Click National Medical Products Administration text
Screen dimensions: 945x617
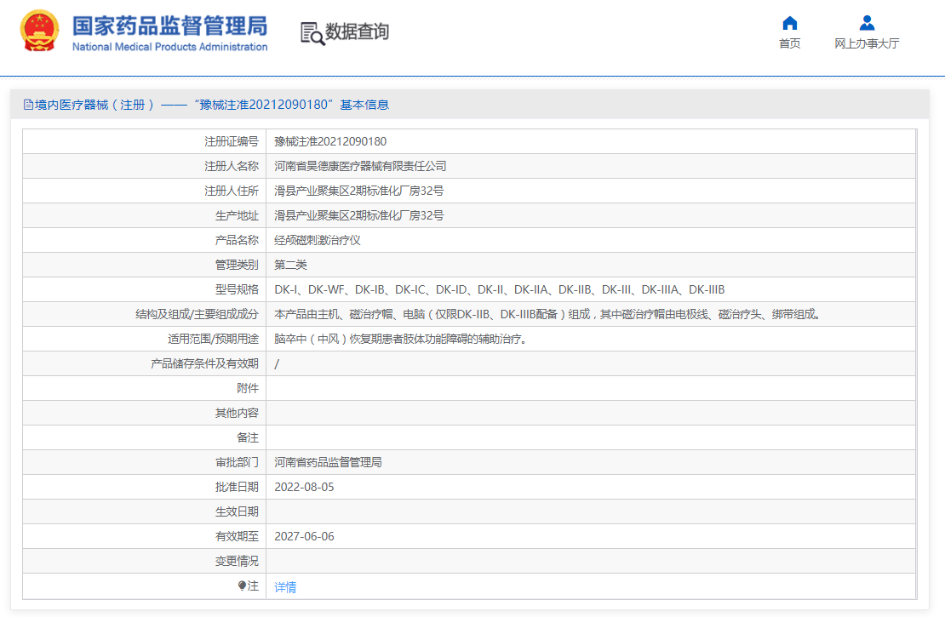(x=169, y=47)
